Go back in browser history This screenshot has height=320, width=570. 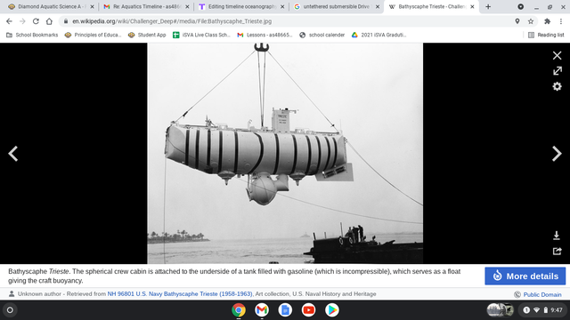[x=9, y=21]
